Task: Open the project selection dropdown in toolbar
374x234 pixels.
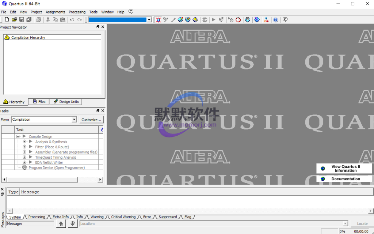Action: coord(149,20)
